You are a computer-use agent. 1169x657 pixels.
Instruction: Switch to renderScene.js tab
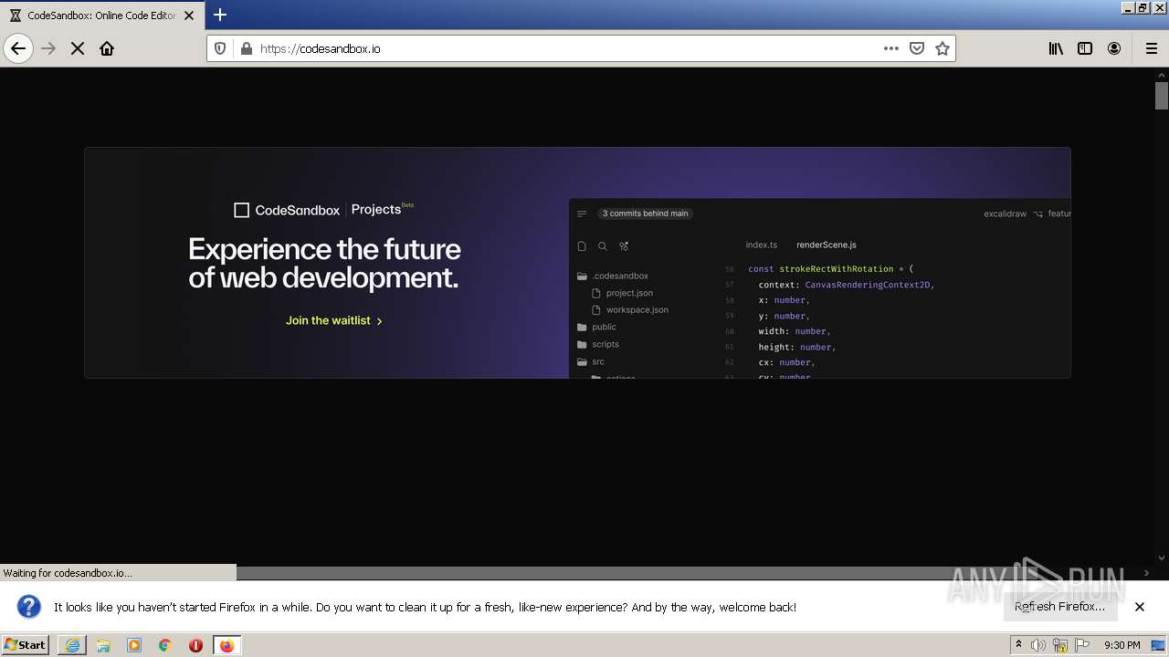pos(826,245)
